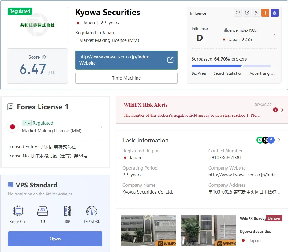
Task: Click the Registered Region Japan value
Action: tap(135, 158)
